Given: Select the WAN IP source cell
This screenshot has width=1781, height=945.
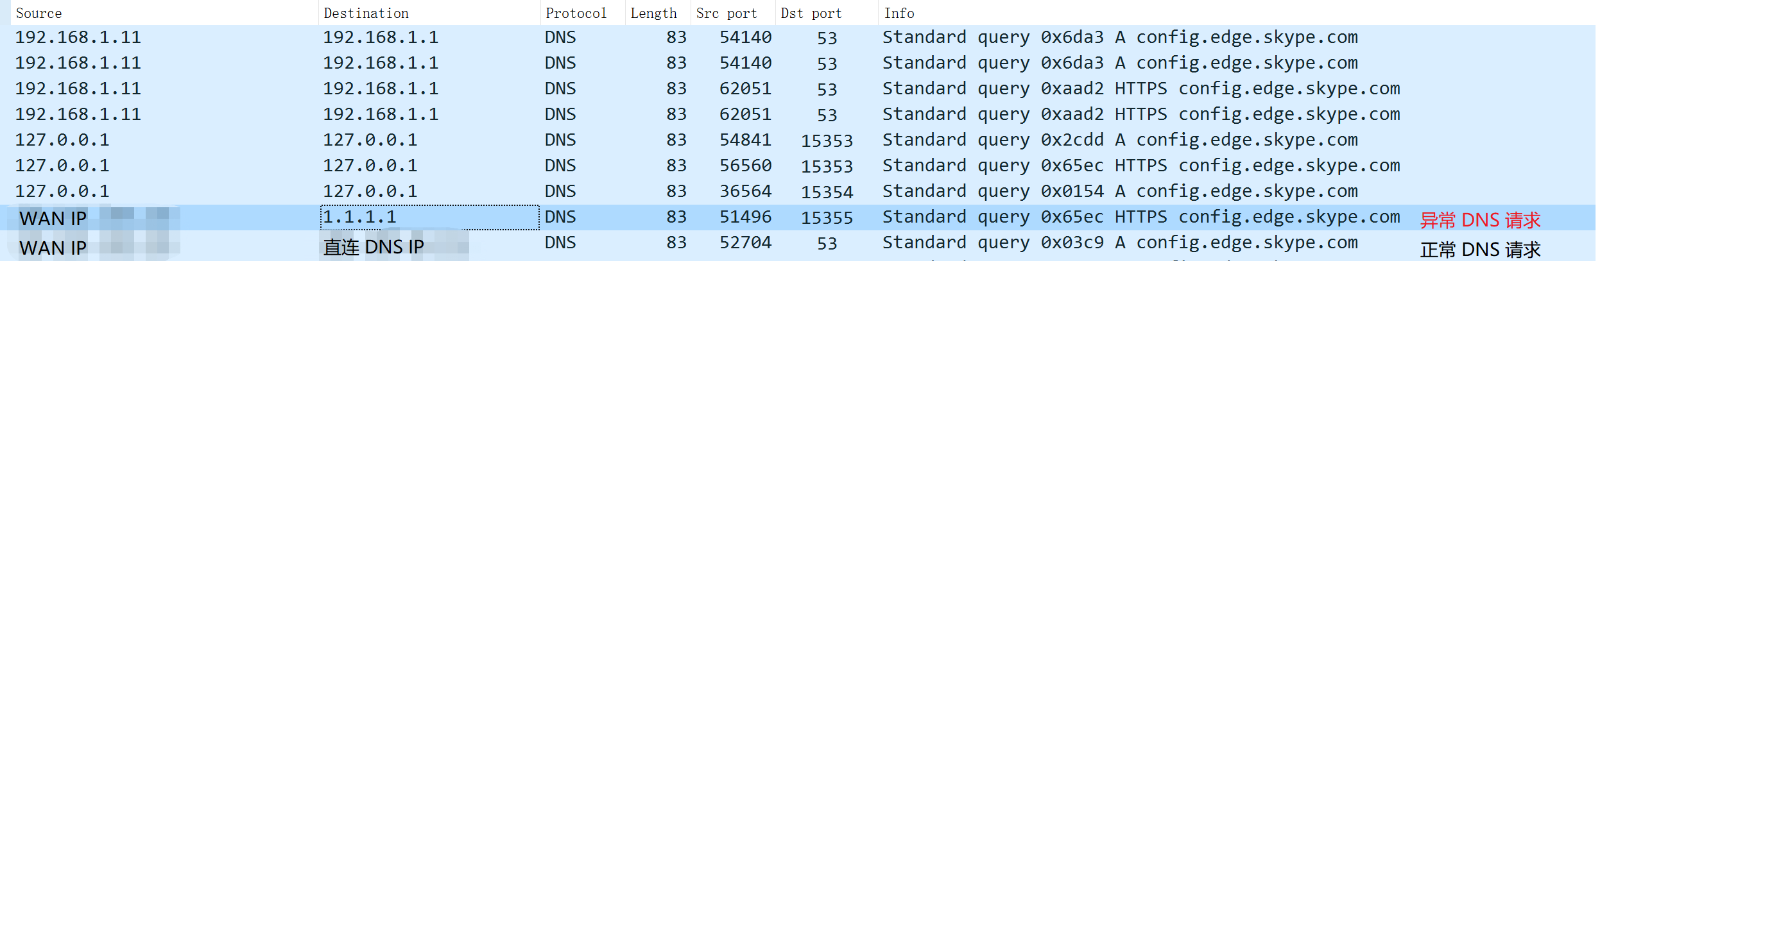Looking at the screenshot, I should pos(53,217).
